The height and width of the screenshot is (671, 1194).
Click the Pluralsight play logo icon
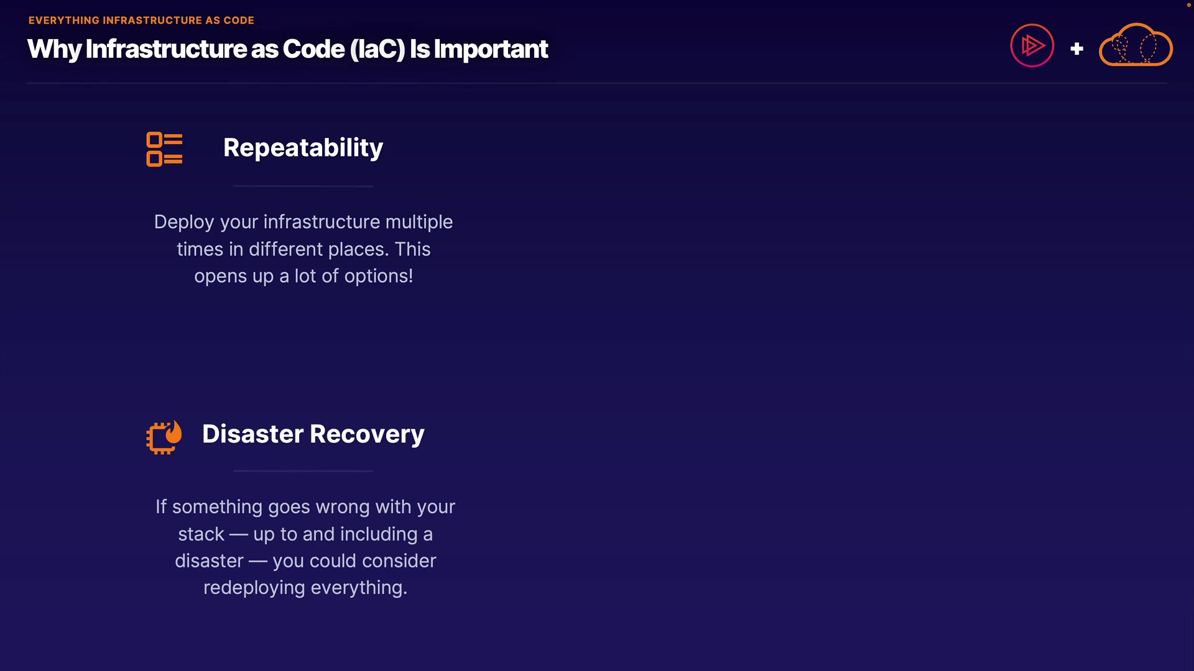tap(1032, 45)
